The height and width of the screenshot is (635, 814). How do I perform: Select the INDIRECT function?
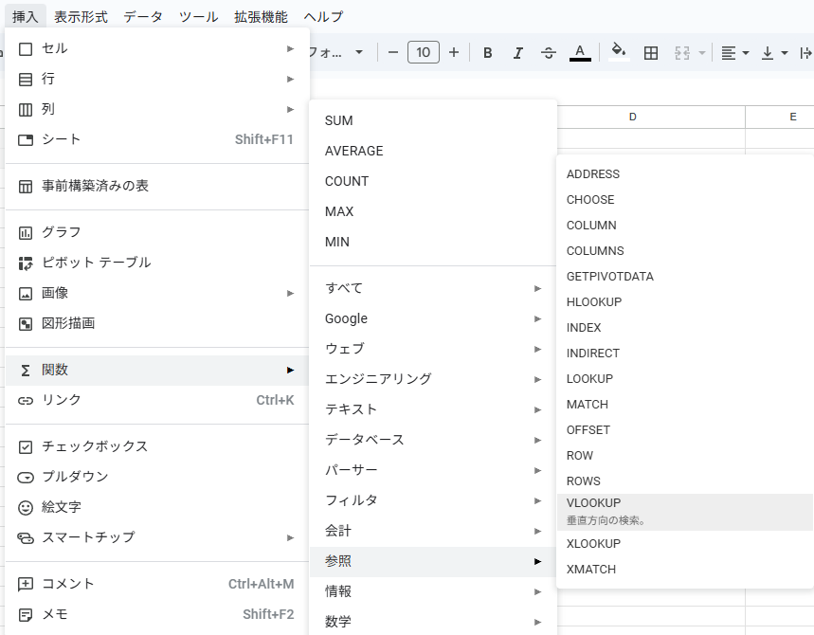(685, 354)
